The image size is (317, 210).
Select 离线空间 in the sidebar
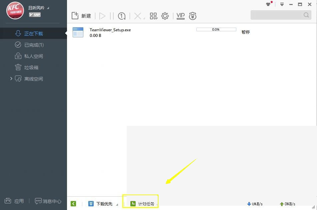point(33,79)
